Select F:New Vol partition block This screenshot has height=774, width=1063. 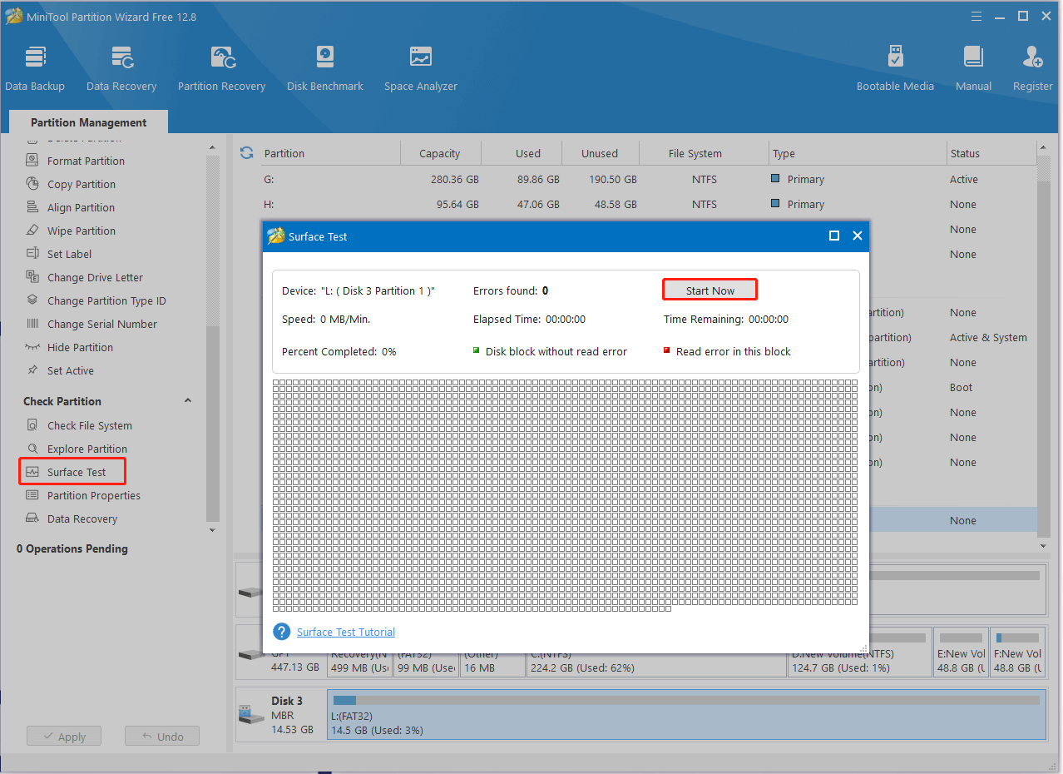(1018, 652)
